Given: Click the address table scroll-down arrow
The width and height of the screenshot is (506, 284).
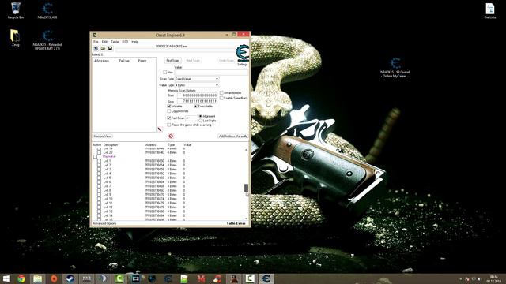Looking at the screenshot, I should pos(246,219).
